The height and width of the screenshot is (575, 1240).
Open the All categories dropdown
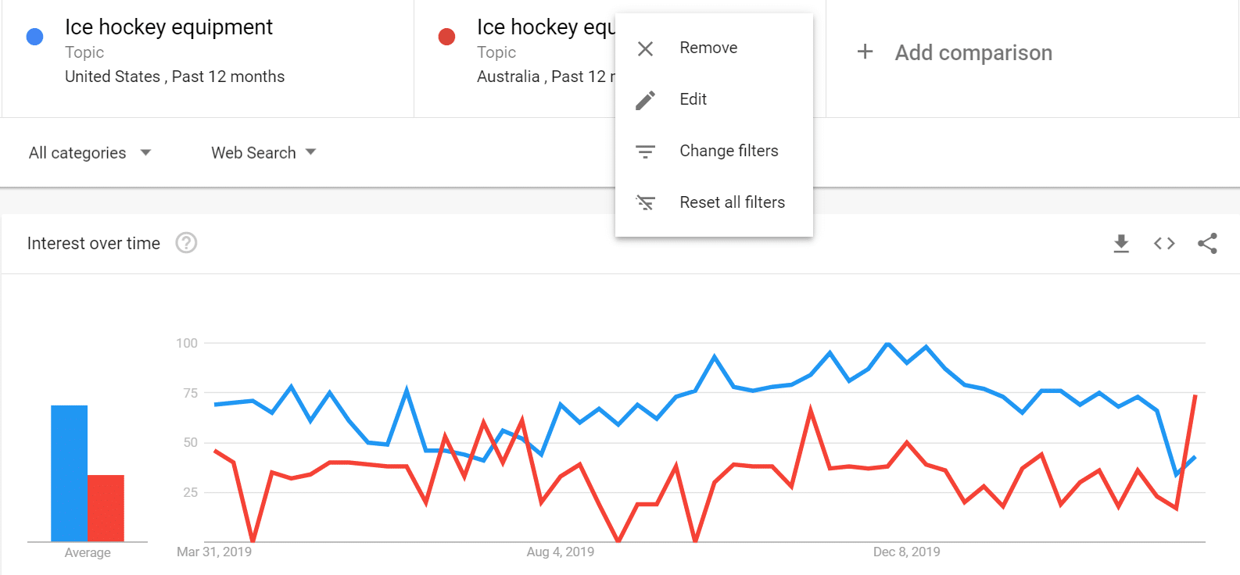(x=88, y=152)
